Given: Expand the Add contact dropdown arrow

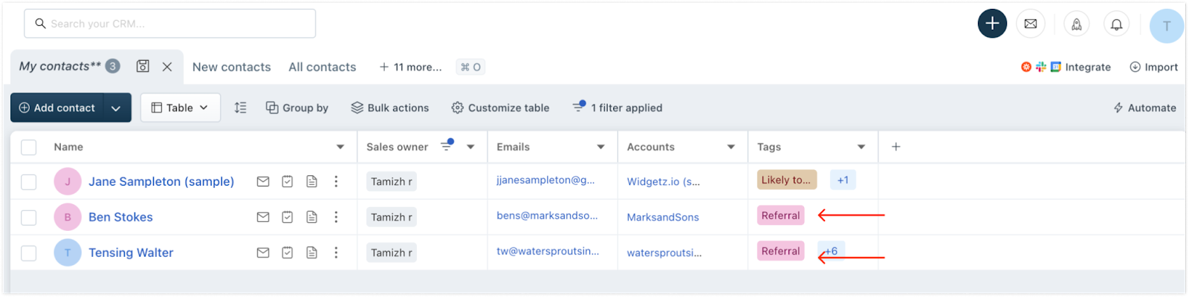Looking at the screenshot, I should (117, 108).
